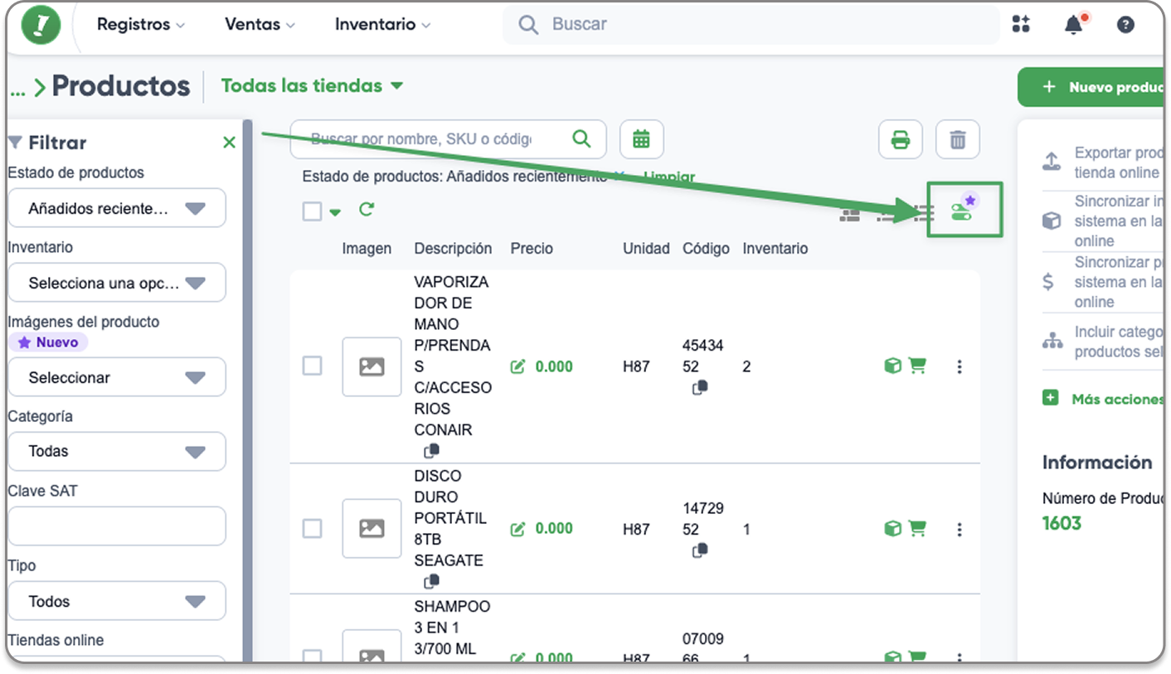Click the Clave SAT input field
1171x674 pixels.
(117, 526)
